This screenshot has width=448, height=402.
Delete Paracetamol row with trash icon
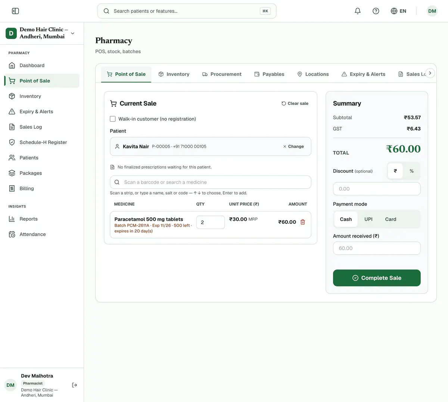click(x=303, y=222)
